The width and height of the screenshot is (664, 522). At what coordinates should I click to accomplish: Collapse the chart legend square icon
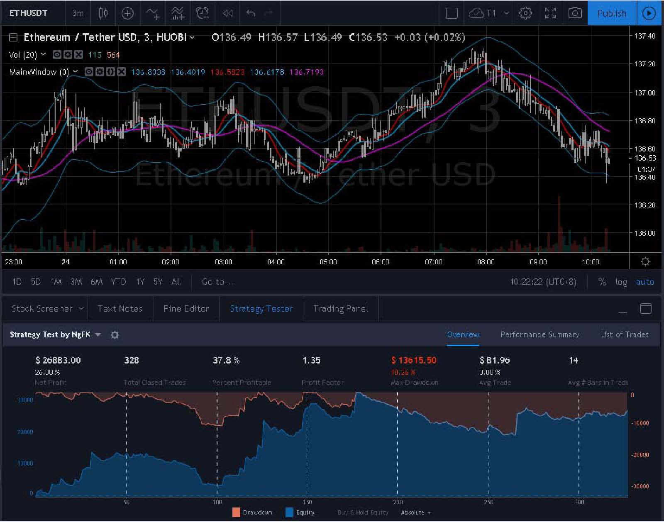coord(13,37)
